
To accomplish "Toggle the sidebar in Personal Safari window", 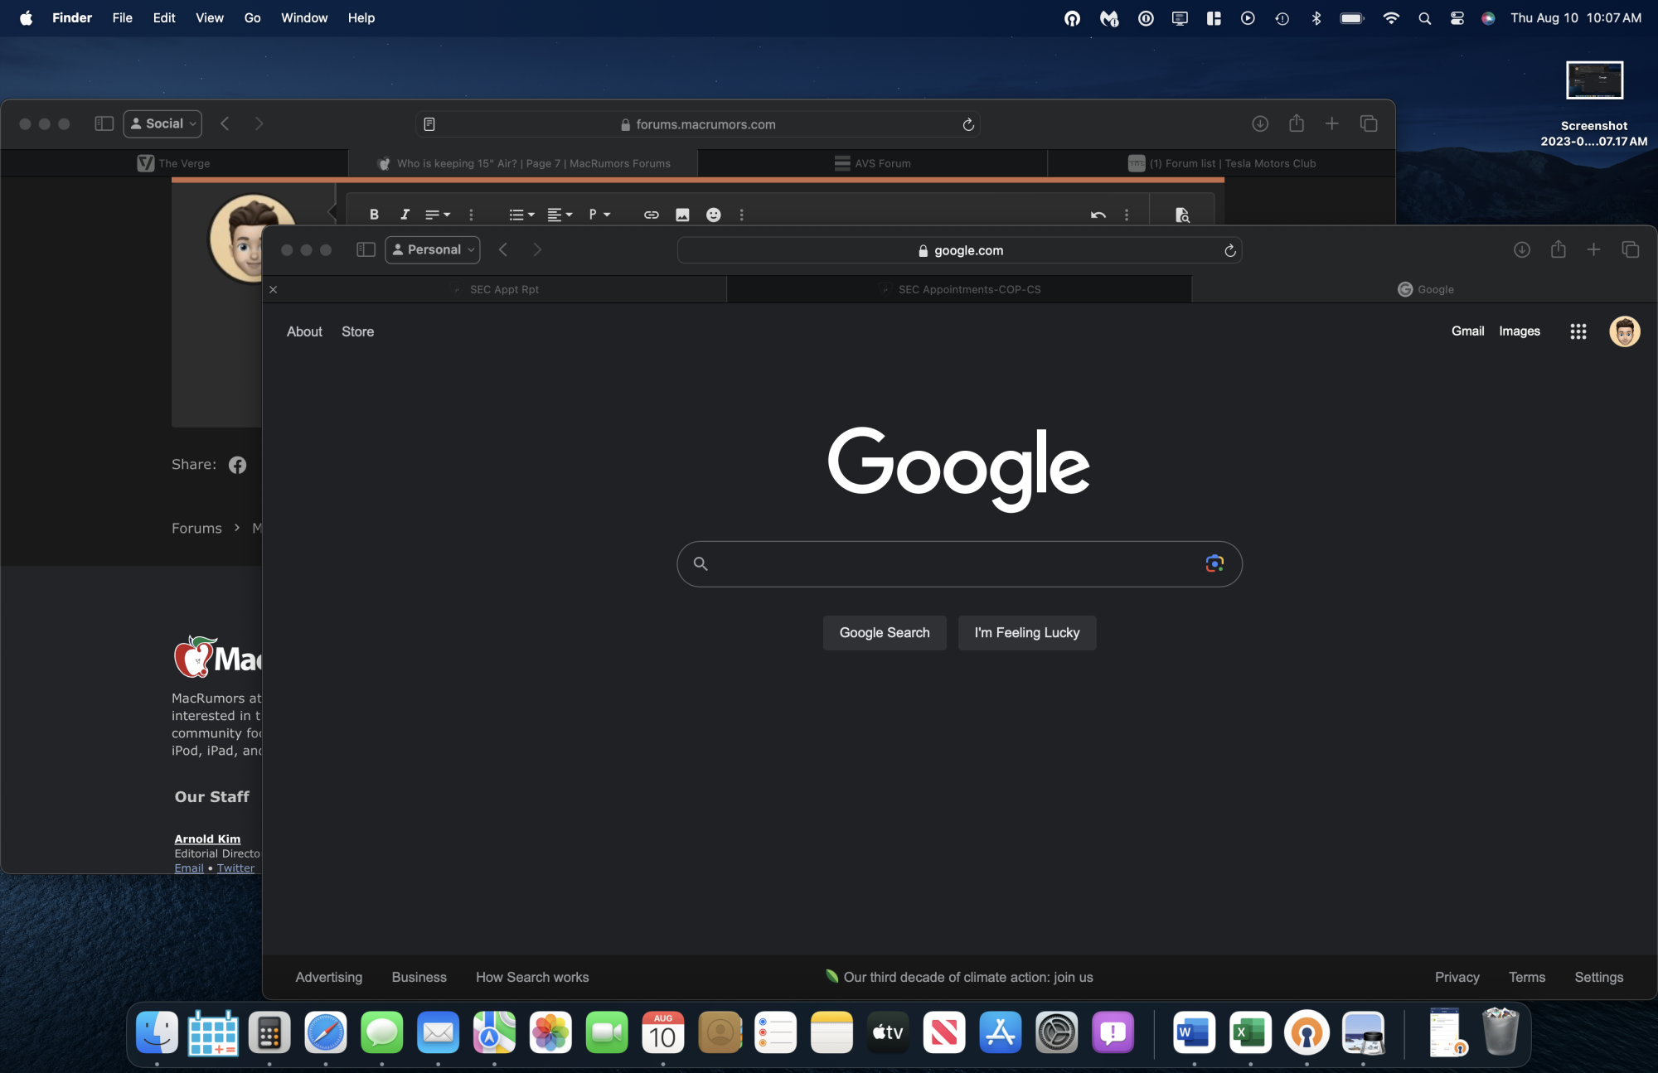I will coord(366,249).
